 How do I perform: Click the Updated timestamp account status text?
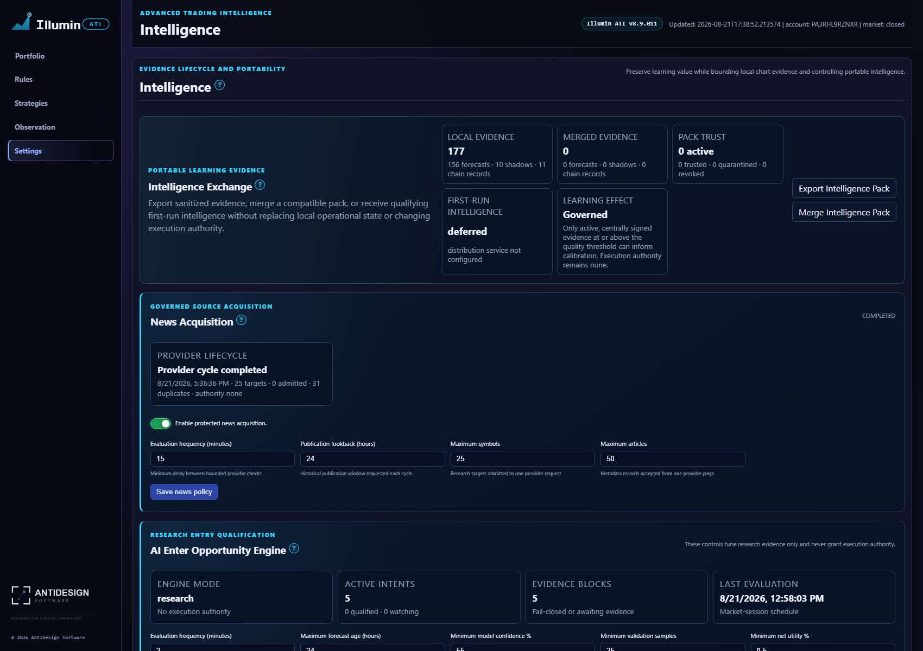point(787,24)
